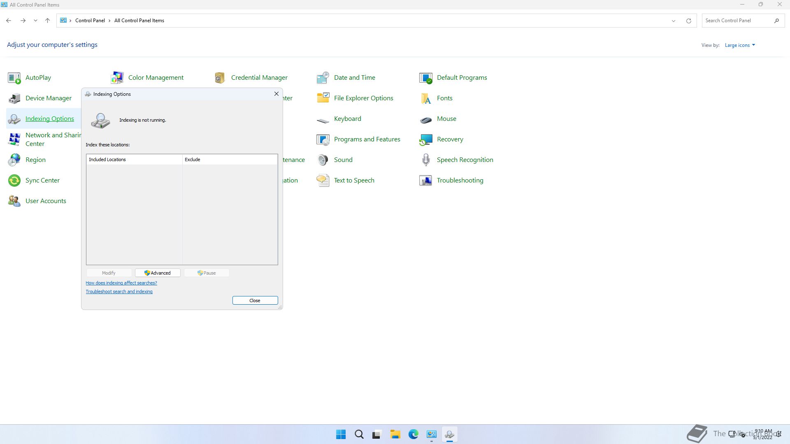Click Control Panel breadcrumb in address bar
The width and height of the screenshot is (790, 444).
tap(90, 21)
